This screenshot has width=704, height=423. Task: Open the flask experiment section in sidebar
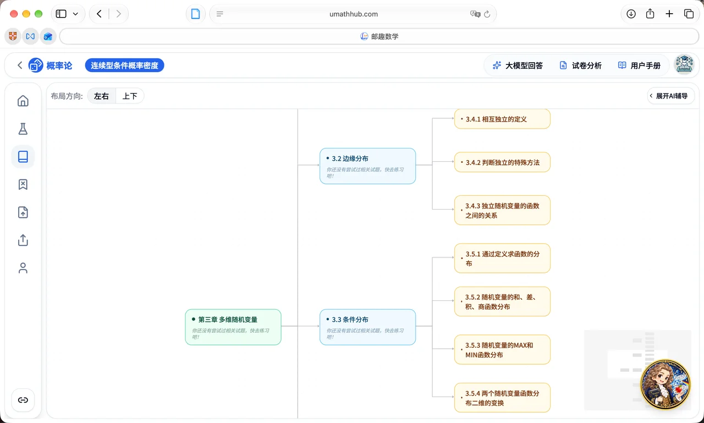(23, 129)
